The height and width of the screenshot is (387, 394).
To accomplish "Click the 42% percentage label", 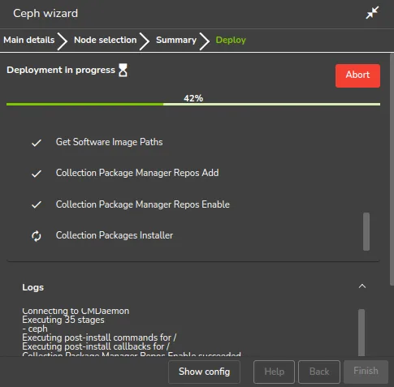I will (x=193, y=98).
